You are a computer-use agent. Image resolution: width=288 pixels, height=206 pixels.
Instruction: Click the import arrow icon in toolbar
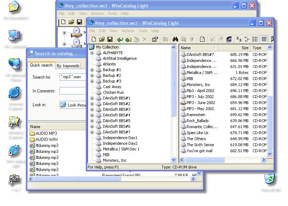[x=212, y=39]
